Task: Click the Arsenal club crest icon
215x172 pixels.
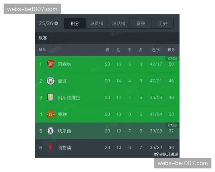Action: (x=51, y=64)
